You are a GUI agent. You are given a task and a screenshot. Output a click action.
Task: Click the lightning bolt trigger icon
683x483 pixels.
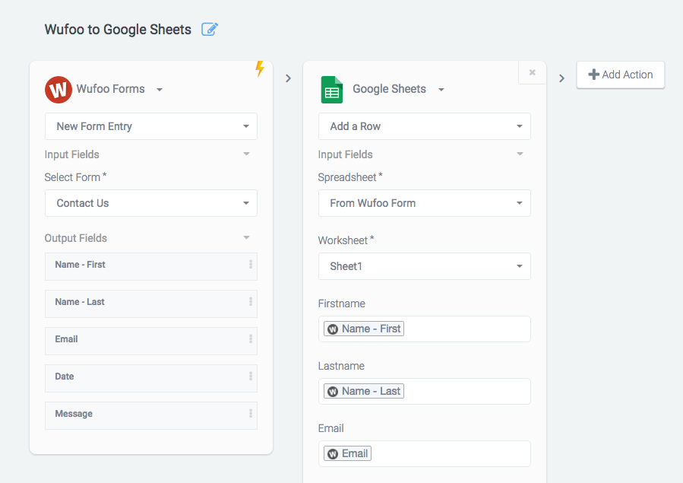pos(260,68)
